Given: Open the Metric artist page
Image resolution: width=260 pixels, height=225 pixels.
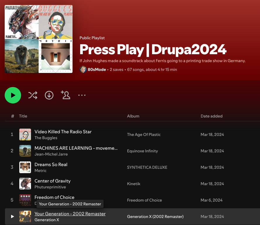Looking at the screenshot, I should pyautogui.click(x=40, y=171).
